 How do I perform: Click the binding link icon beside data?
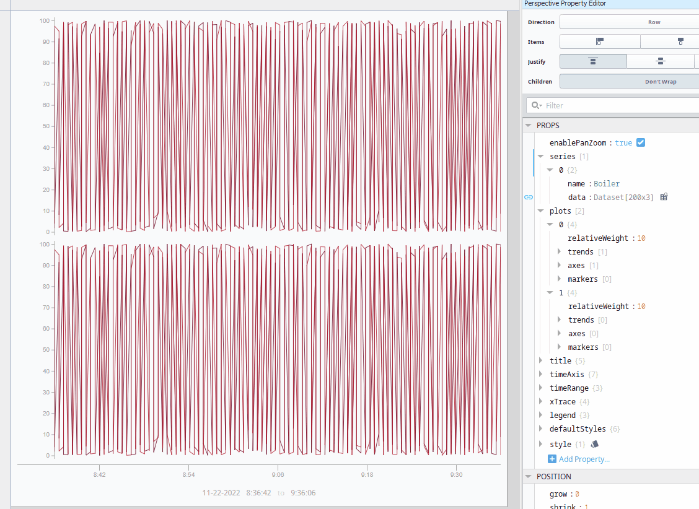click(528, 197)
